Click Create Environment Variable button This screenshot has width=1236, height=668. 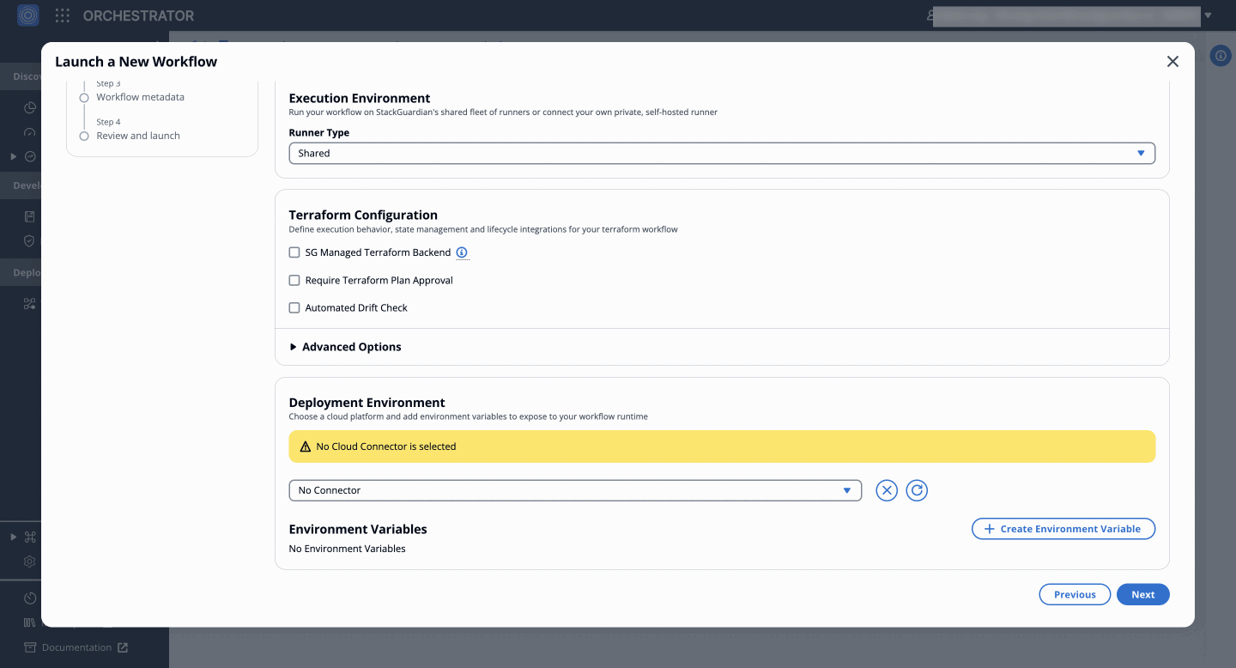click(1063, 529)
